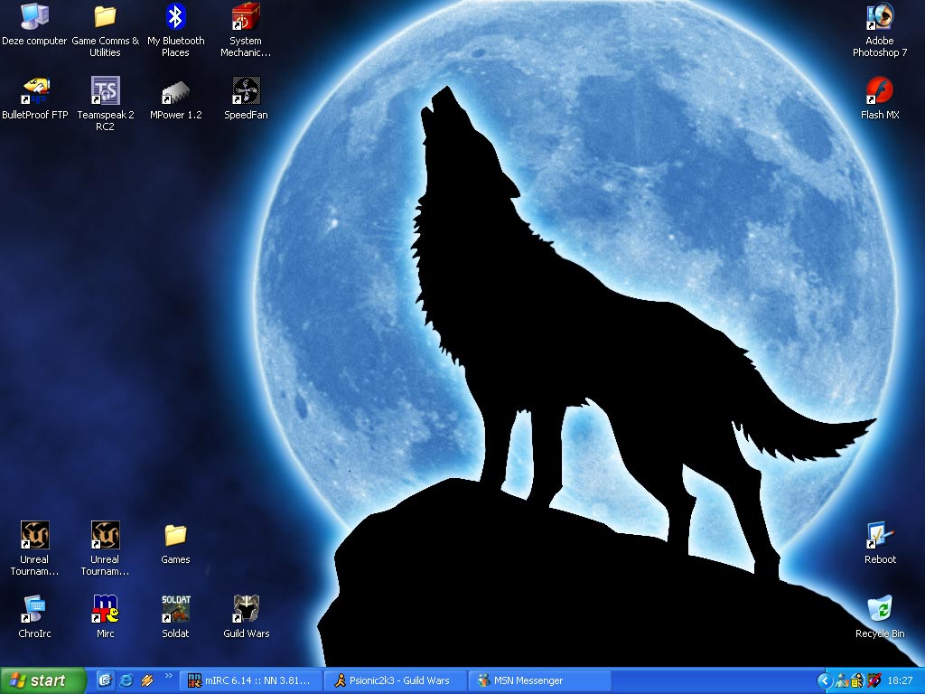Click the Reboot shortcut icon
The image size is (925, 694).
pyautogui.click(x=879, y=536)
